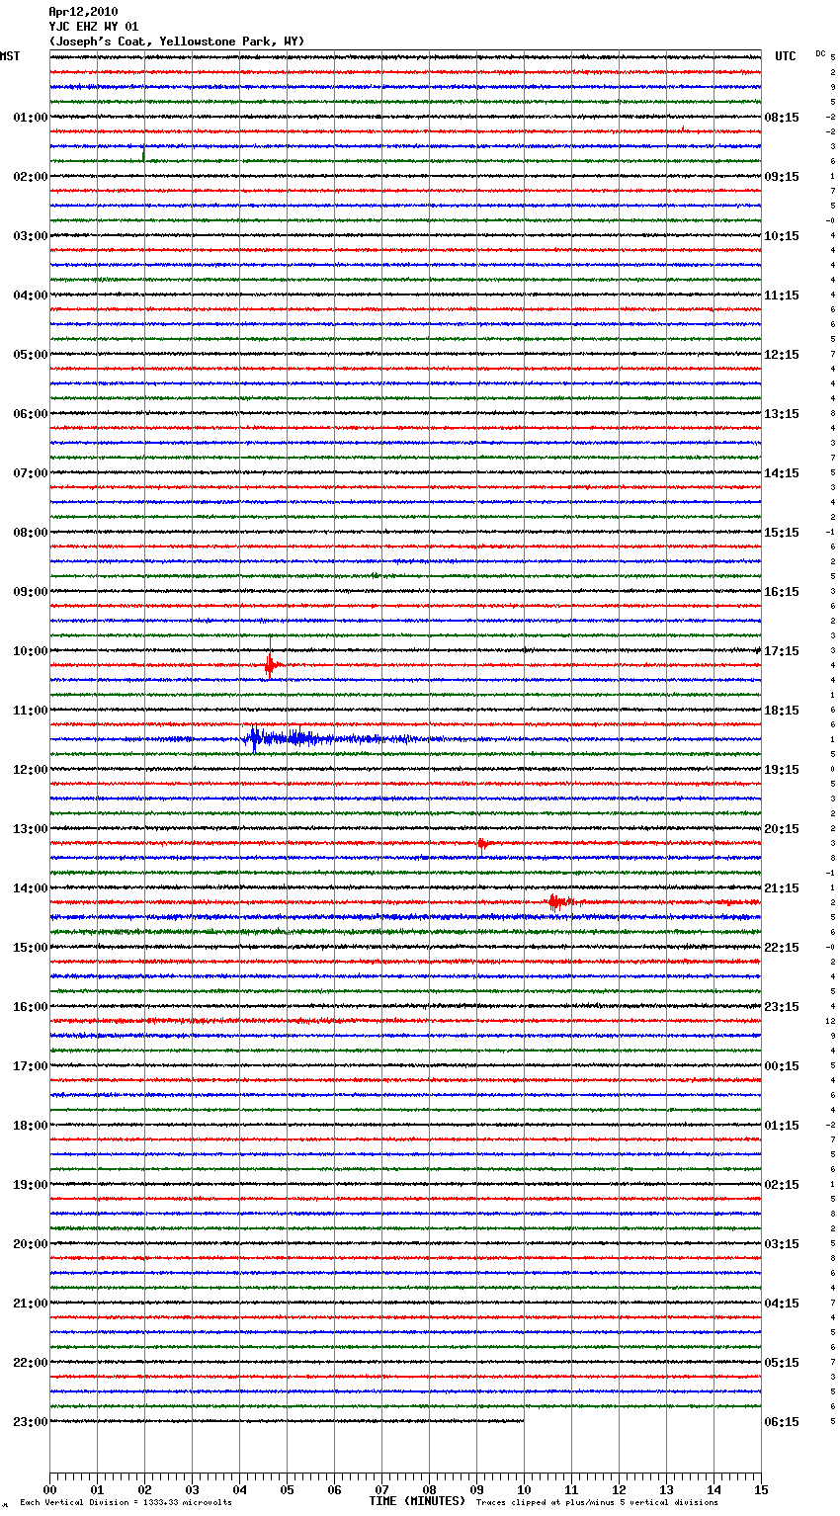
Task: Click the UTC timezone label
Action: [x=786, y=56]
